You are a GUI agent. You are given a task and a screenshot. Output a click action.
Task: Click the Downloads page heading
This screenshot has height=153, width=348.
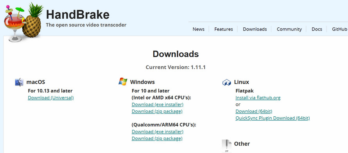(x=176, y=54)
